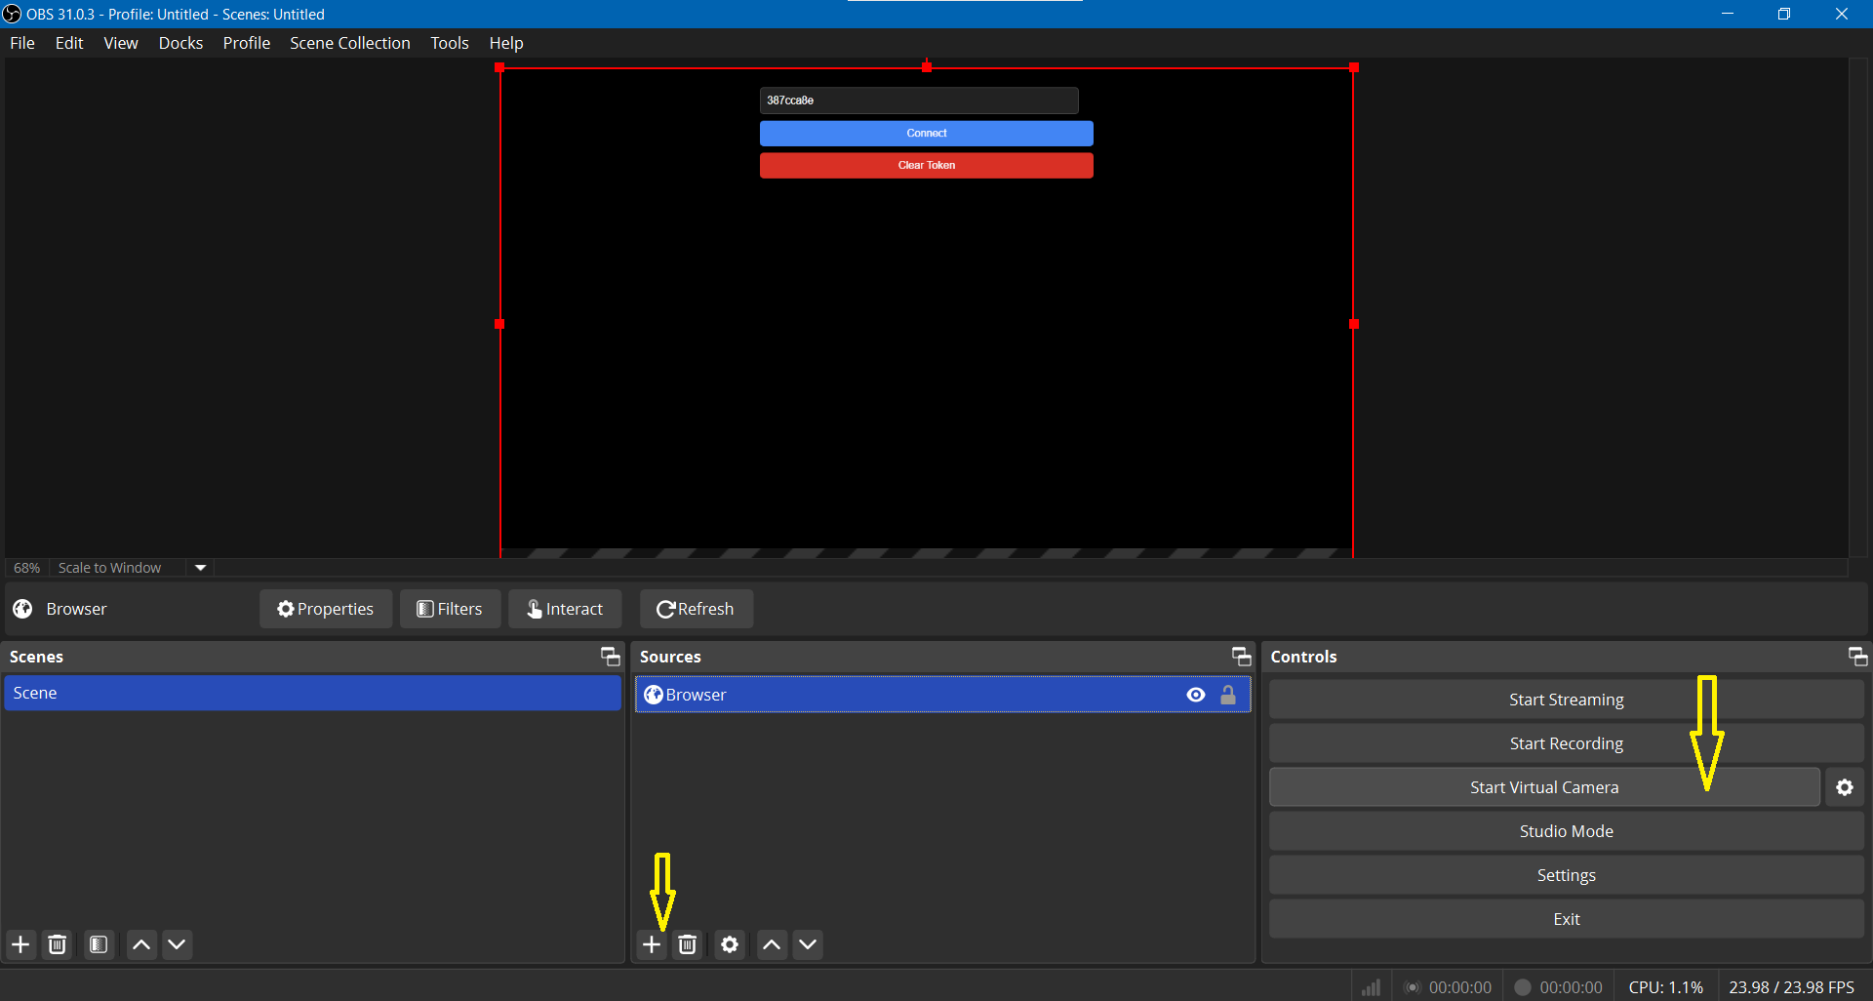This screenshot has width=1873, height=1001.
Task: Open the Help menu
Action: click(506, 43)
